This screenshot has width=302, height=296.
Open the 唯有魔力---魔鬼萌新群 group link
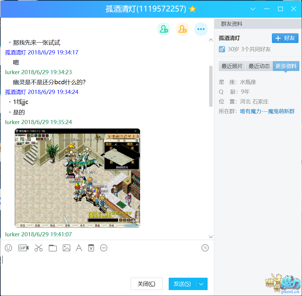267,111
